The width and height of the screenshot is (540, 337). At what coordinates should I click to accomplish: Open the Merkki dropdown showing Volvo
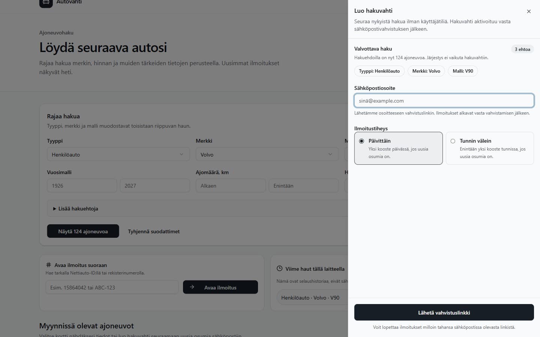point(267,154)
